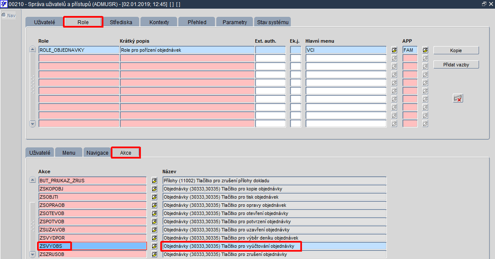
Task: Click the role list vertical scrollbar handle
Action: pos(33,85)
